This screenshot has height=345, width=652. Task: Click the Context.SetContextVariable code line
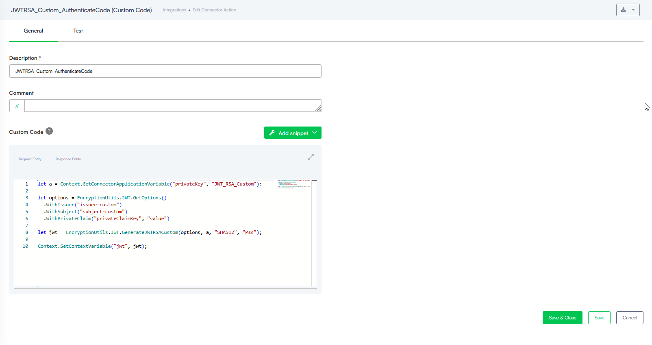(92, 246)
